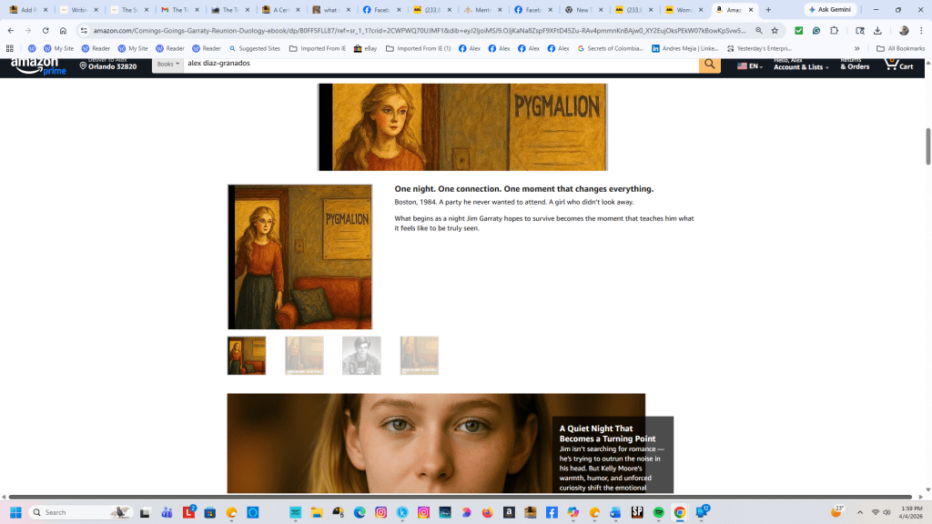Click the orange magnifier search icon

point(710,65)
